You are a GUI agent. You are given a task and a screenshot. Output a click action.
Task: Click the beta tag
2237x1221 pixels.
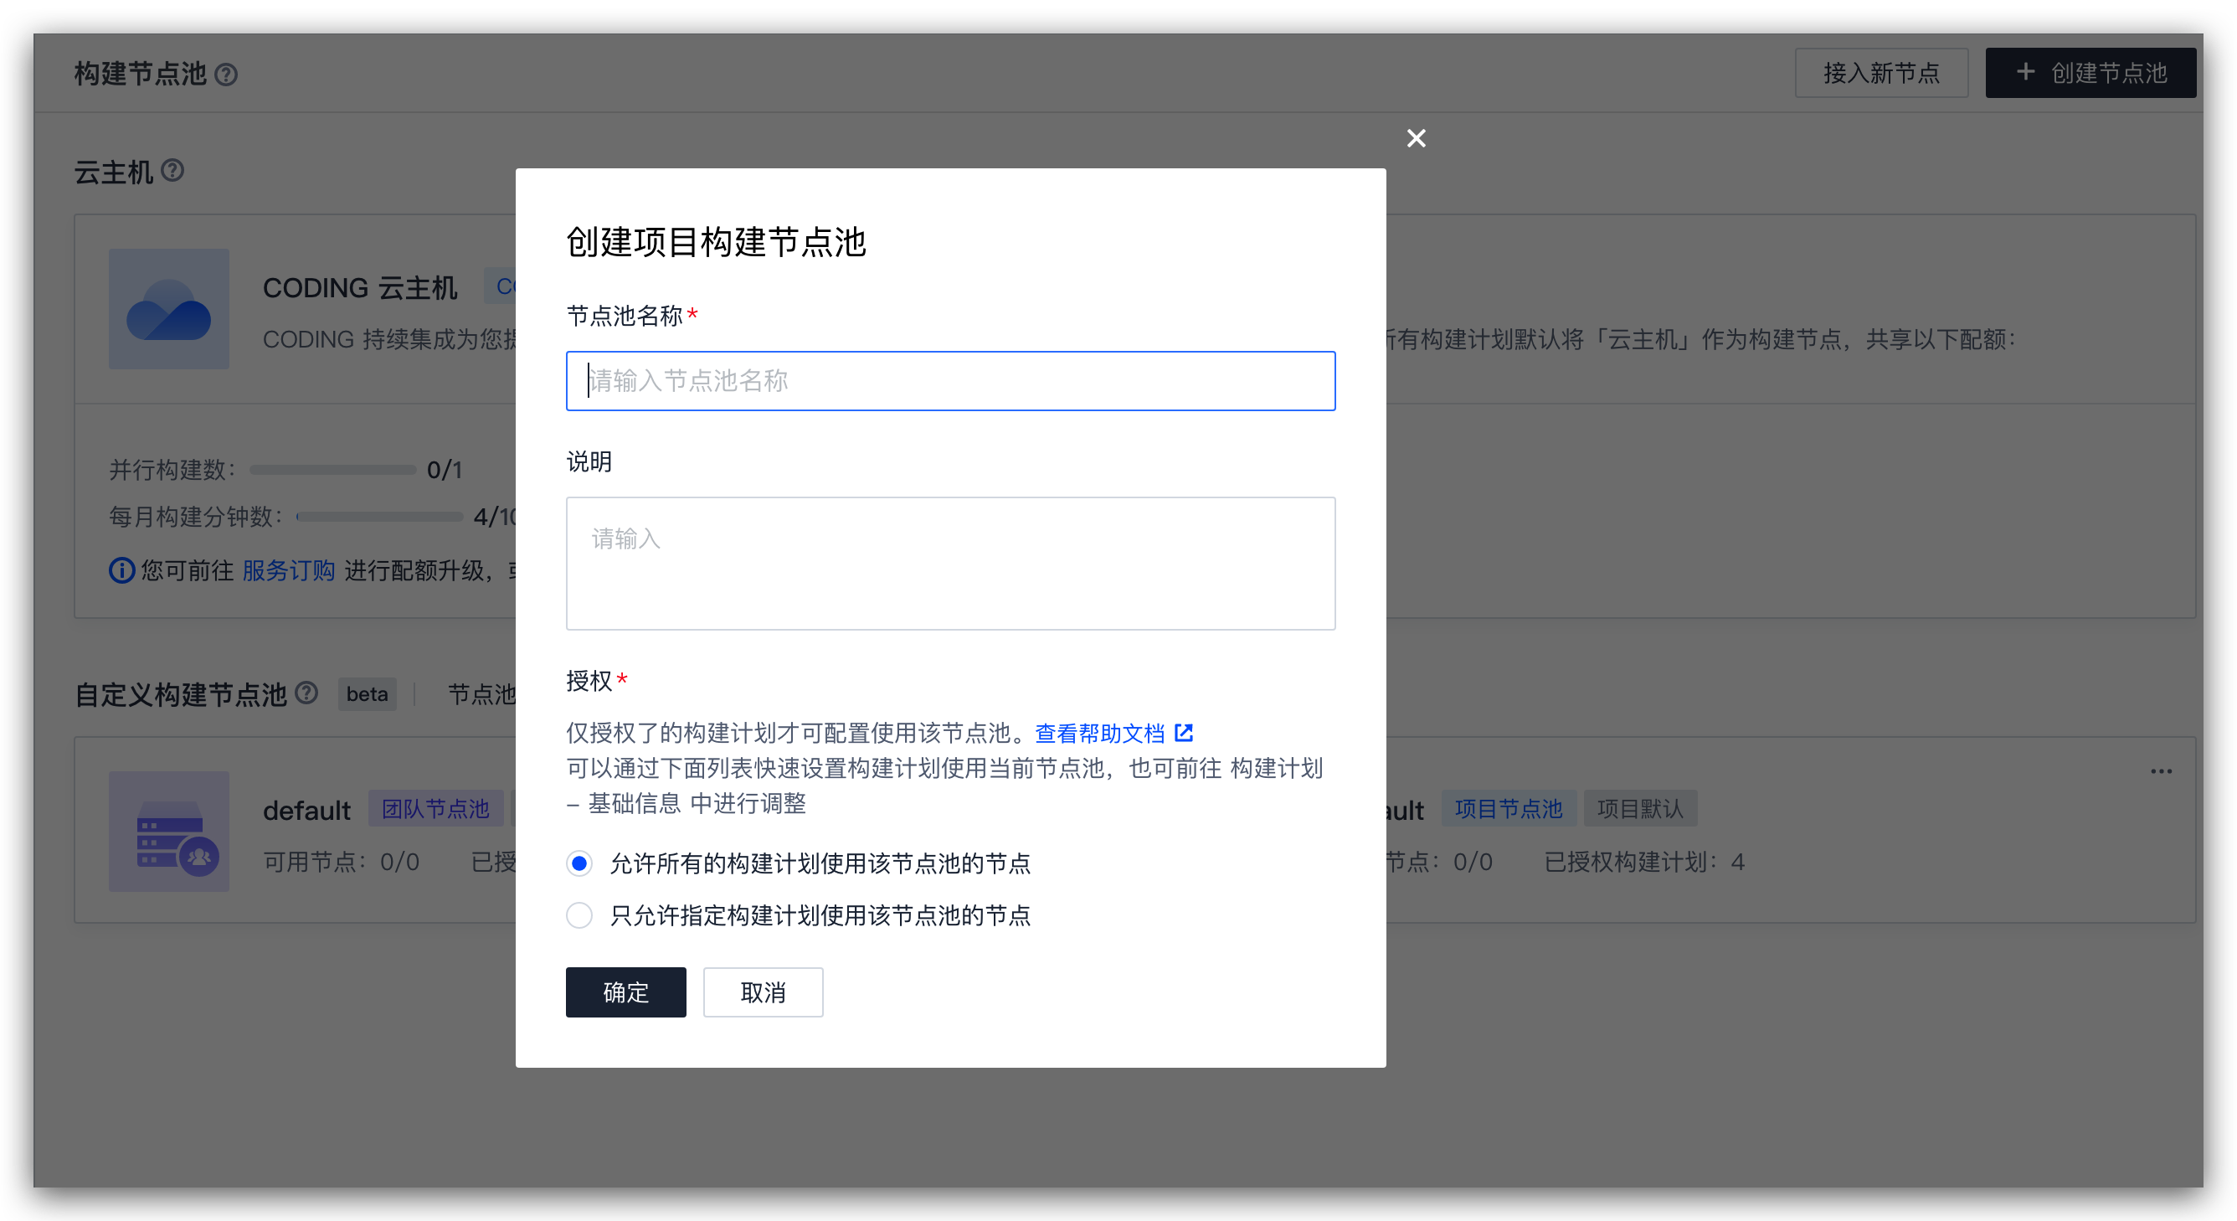(x=368, y=694)
